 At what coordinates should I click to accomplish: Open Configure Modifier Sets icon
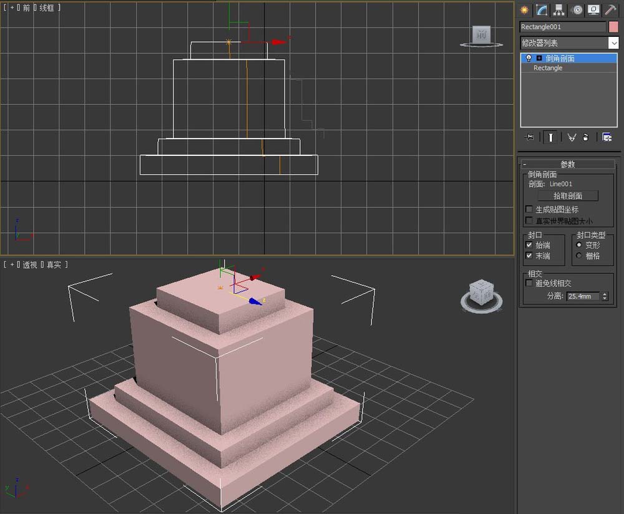(607, 137)
